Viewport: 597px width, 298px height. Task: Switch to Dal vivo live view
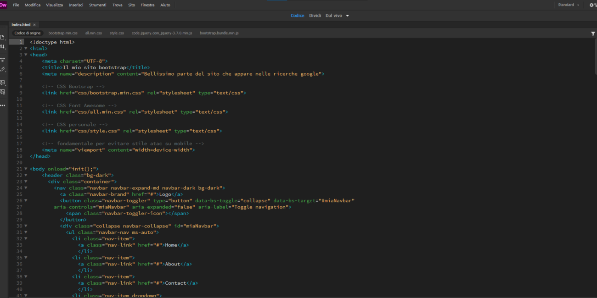334,16
